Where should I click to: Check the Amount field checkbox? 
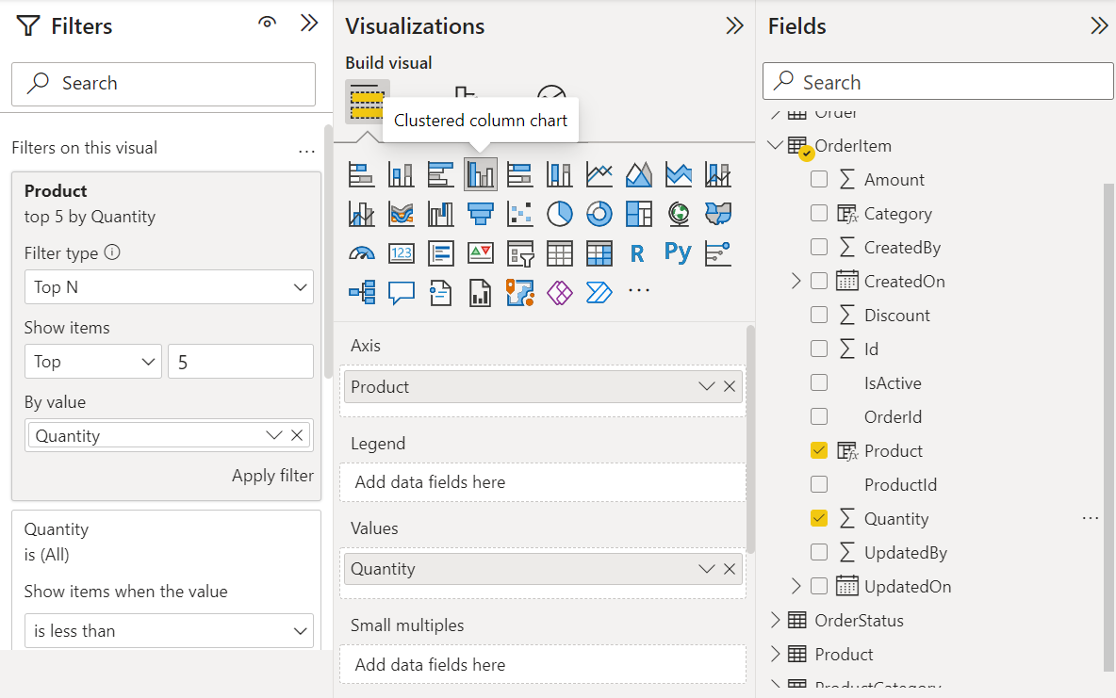[819, 179]
